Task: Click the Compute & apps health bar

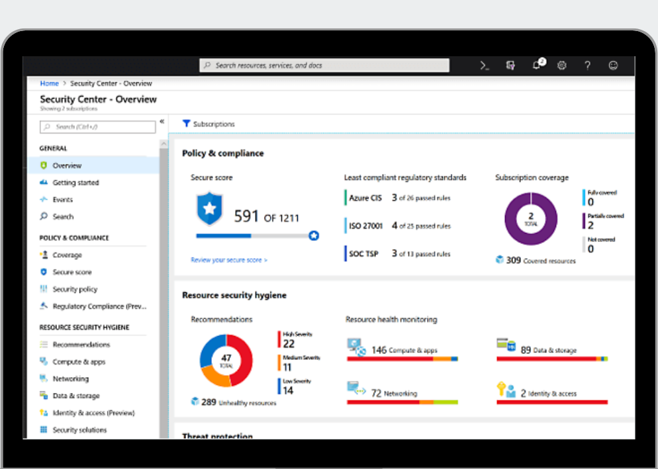Action: click(x=402, y=359)
